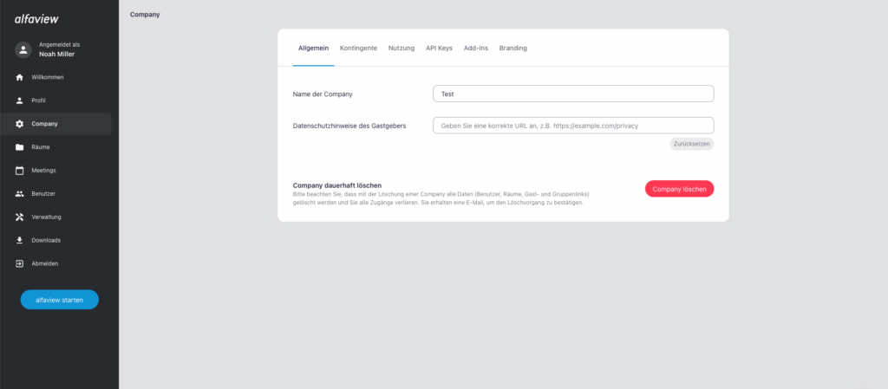This screenshot has height=389, width=888.
Task: Go to the Add-Ins tab
Action: [476, 48]
